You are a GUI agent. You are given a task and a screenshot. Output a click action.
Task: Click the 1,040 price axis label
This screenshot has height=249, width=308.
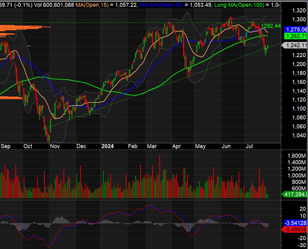[299, 135]
